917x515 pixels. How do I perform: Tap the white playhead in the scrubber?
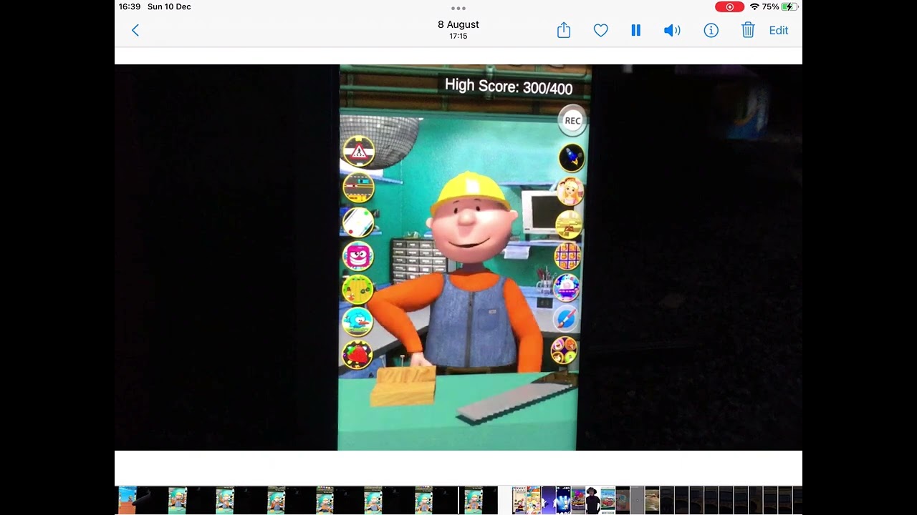(x=459, y=500)
